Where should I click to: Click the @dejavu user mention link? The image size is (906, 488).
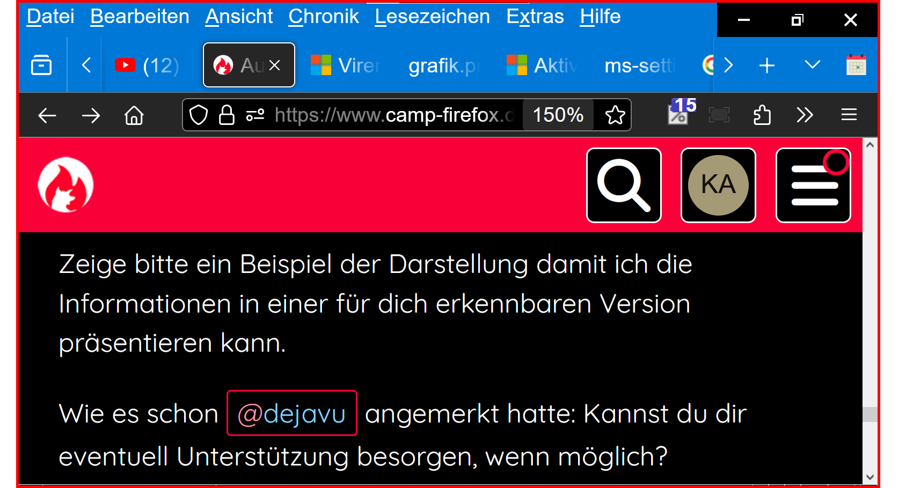[x=292, y=413]
